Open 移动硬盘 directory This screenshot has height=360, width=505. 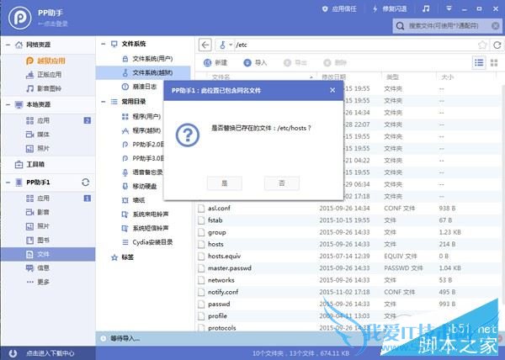coord(140,186)
